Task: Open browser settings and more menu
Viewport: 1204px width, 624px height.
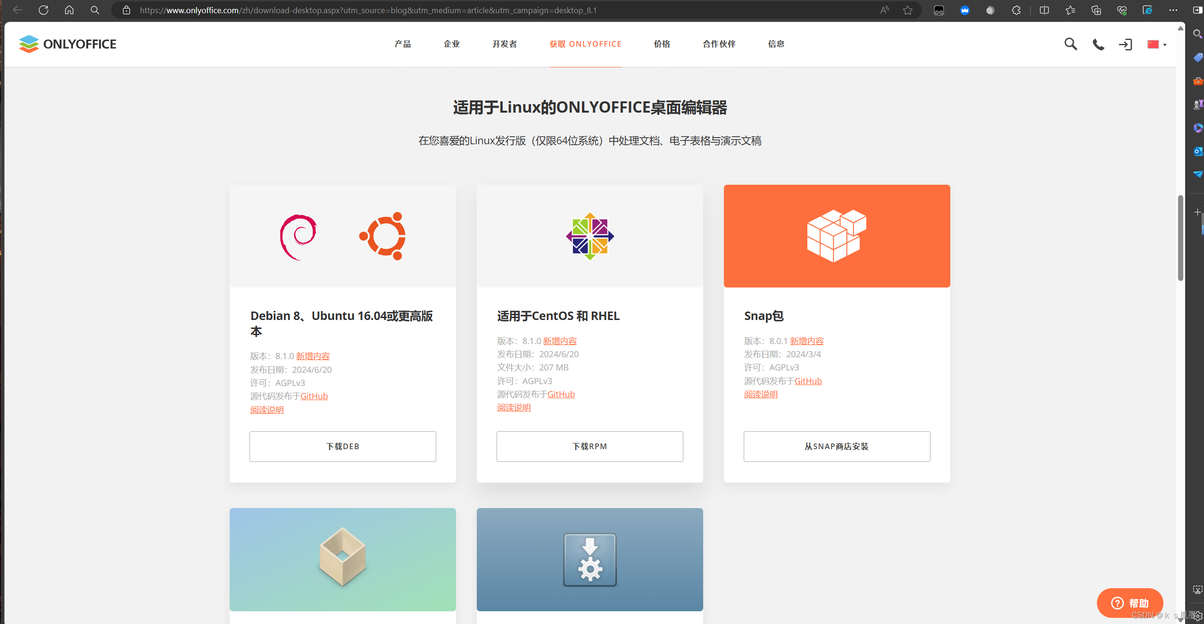Action: tap(1173, 10)
